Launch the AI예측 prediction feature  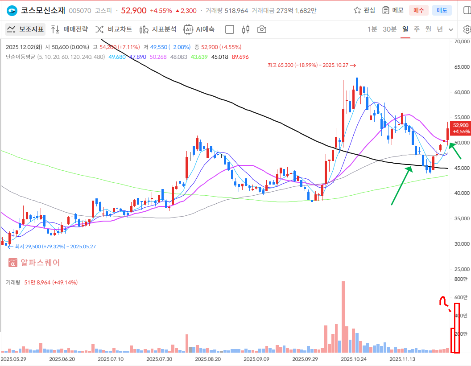pos(199,29)
